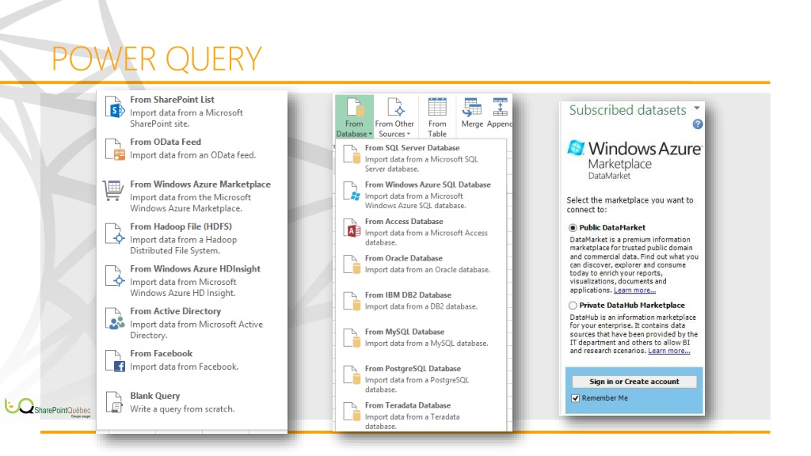Click the Azure Marketplace shopping cart icon

(x=113, y=191)
